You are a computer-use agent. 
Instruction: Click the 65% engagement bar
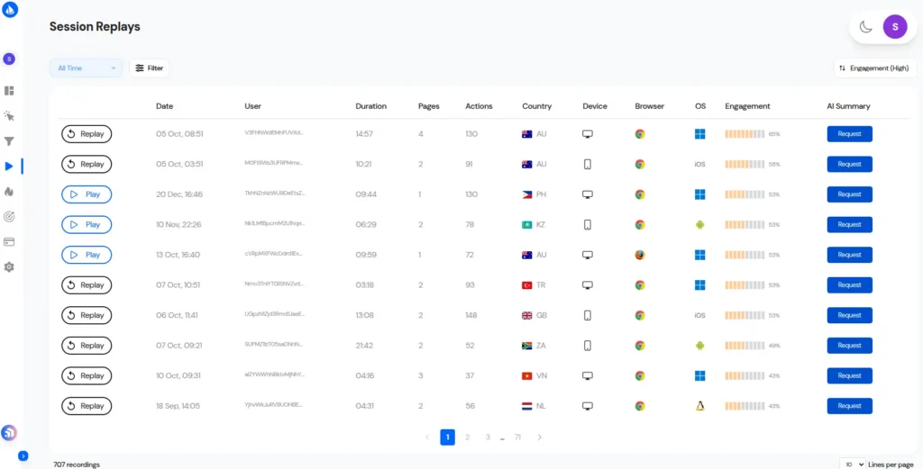[745, 134]
